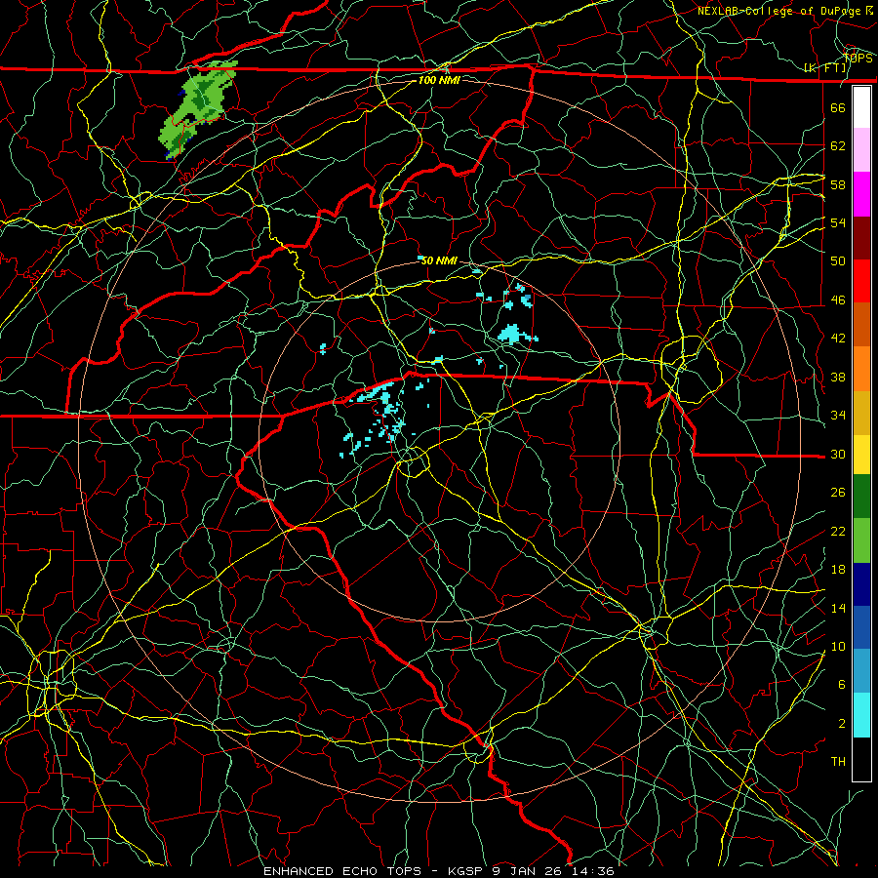
Task: Click the dark orange legend swatch
Action: coord(861,325)
